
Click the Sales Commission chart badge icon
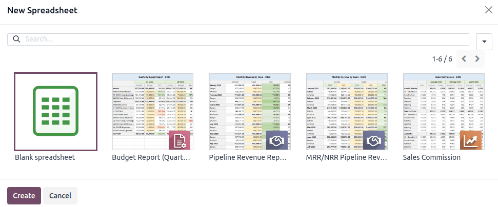pos(470,140)
